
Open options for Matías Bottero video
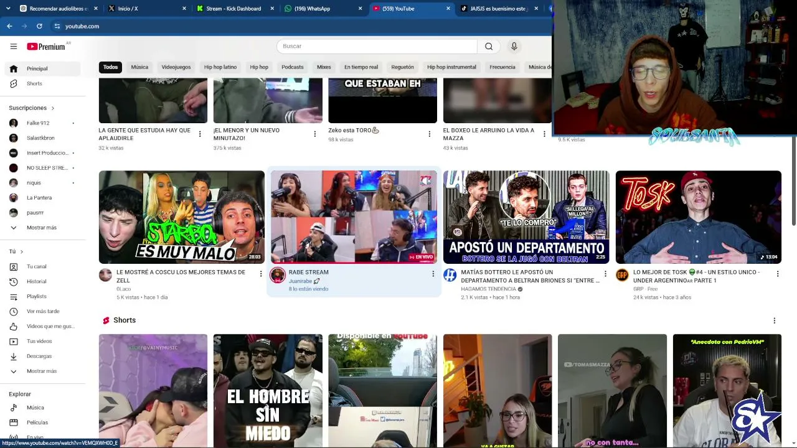tap(605, 274)
